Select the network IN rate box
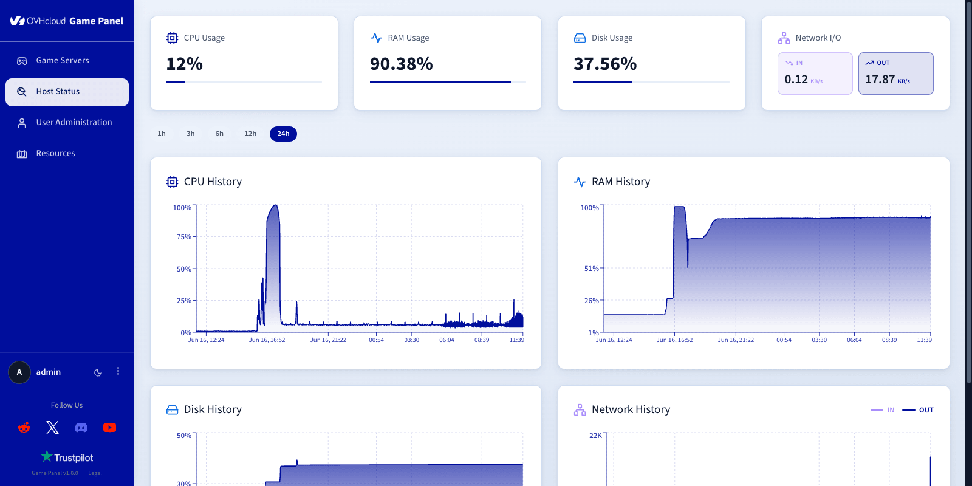 tap(815, 74)
